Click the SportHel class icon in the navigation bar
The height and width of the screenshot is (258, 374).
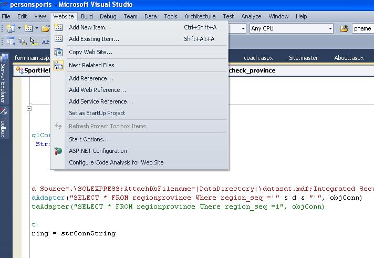point(19,70)
